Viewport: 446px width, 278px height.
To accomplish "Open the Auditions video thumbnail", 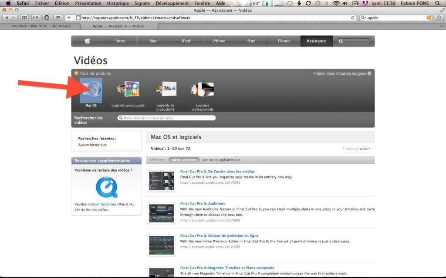I will (162, 213).
